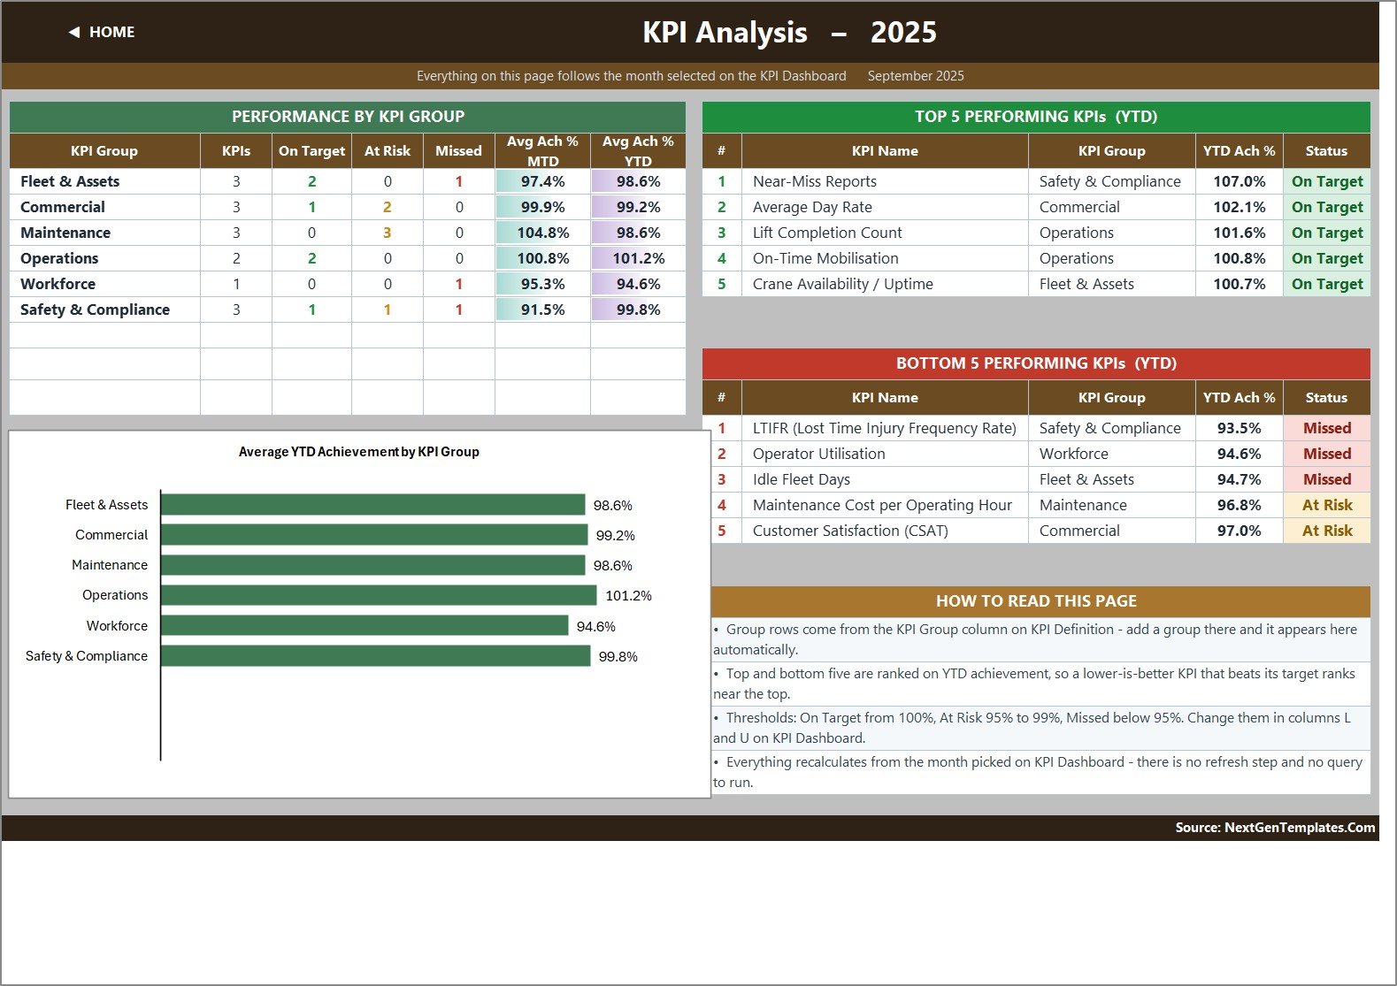Select the 97.4% MTD cell for Fleet & Assets
1397x986 pixels.
(542, 181)
